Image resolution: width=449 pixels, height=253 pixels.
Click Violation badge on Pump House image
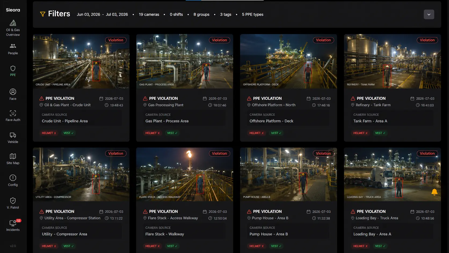(323, 154)
